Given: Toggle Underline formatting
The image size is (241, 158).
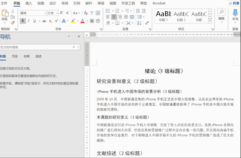Looking at the screenshot, I should click(x=35, y=21).
